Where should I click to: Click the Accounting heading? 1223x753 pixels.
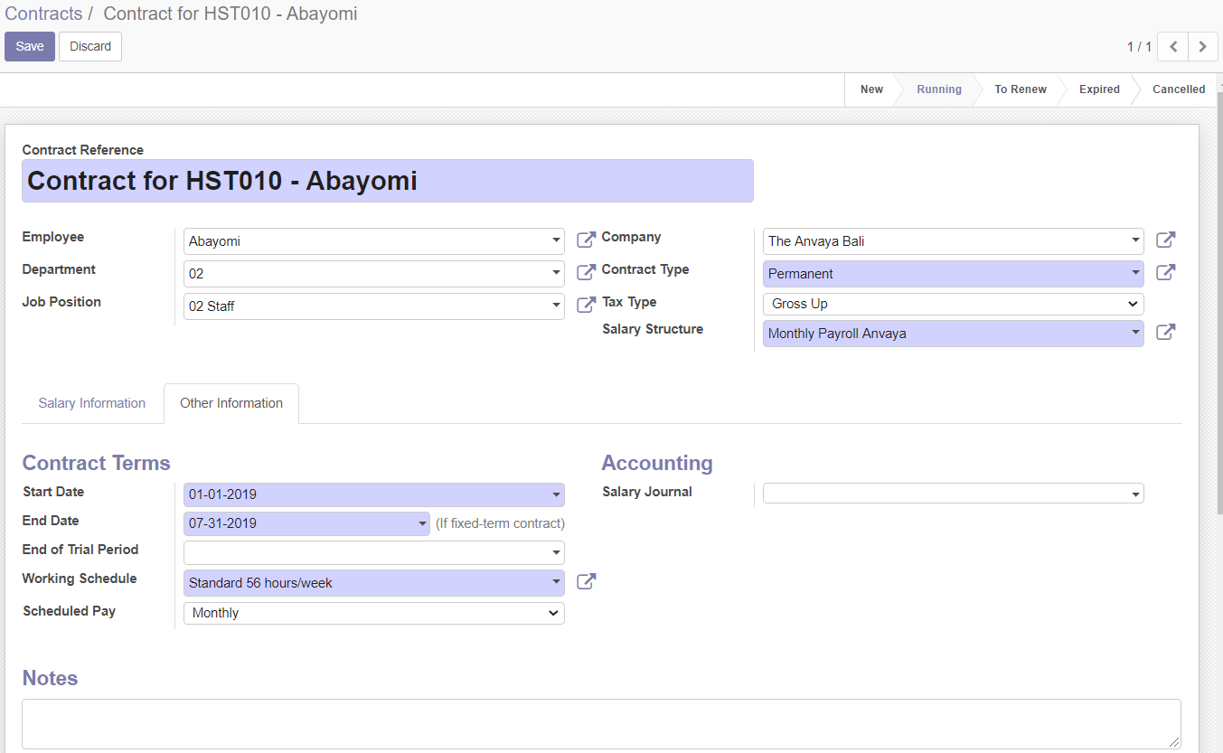tap(657, 463)
